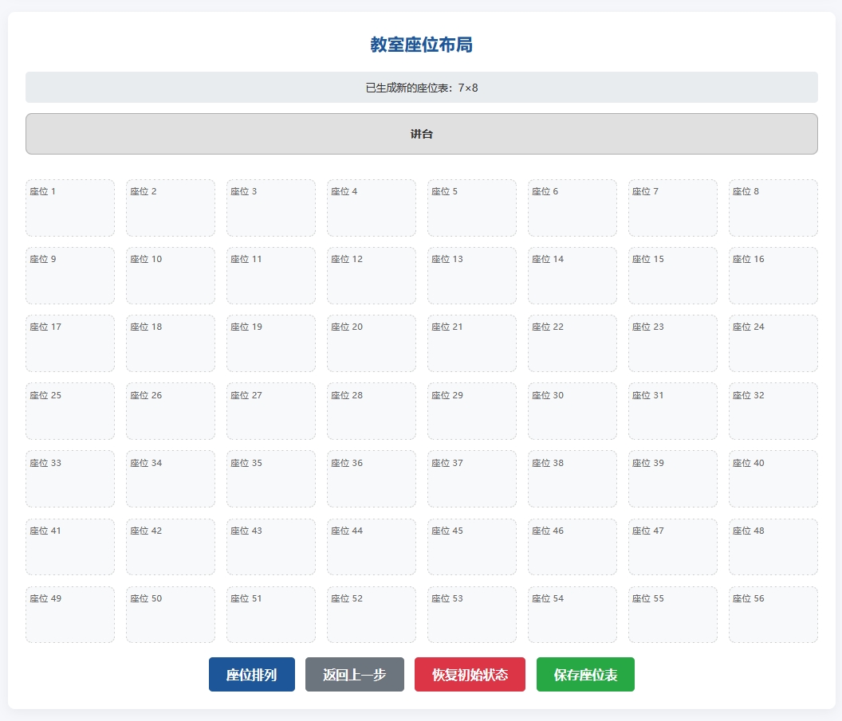Pick seat cell 座位 24
The image size is (842, 721).
click(773, 343)
